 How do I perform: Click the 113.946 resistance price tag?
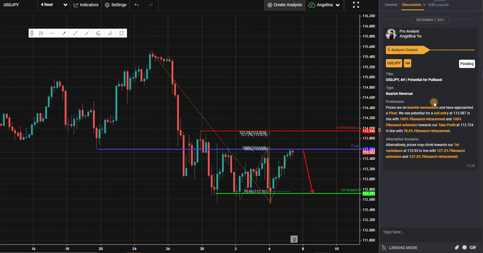(x=368, y=131)
